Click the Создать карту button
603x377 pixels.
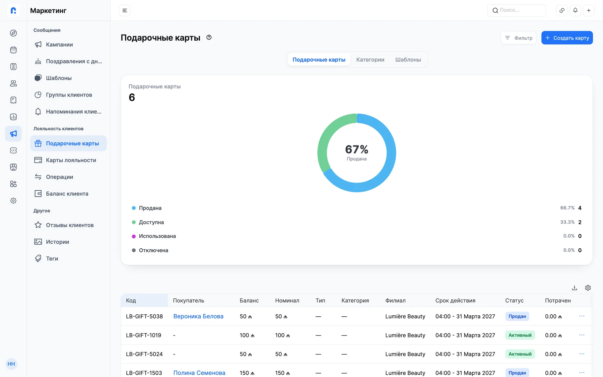tap(567, 38)
